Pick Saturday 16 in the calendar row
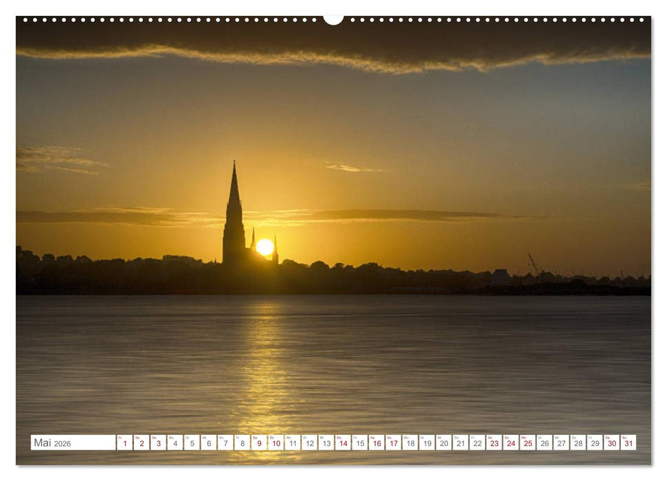The width and height of the screenshot is (667, 481). pyautogui.click(x=376, y=443)
